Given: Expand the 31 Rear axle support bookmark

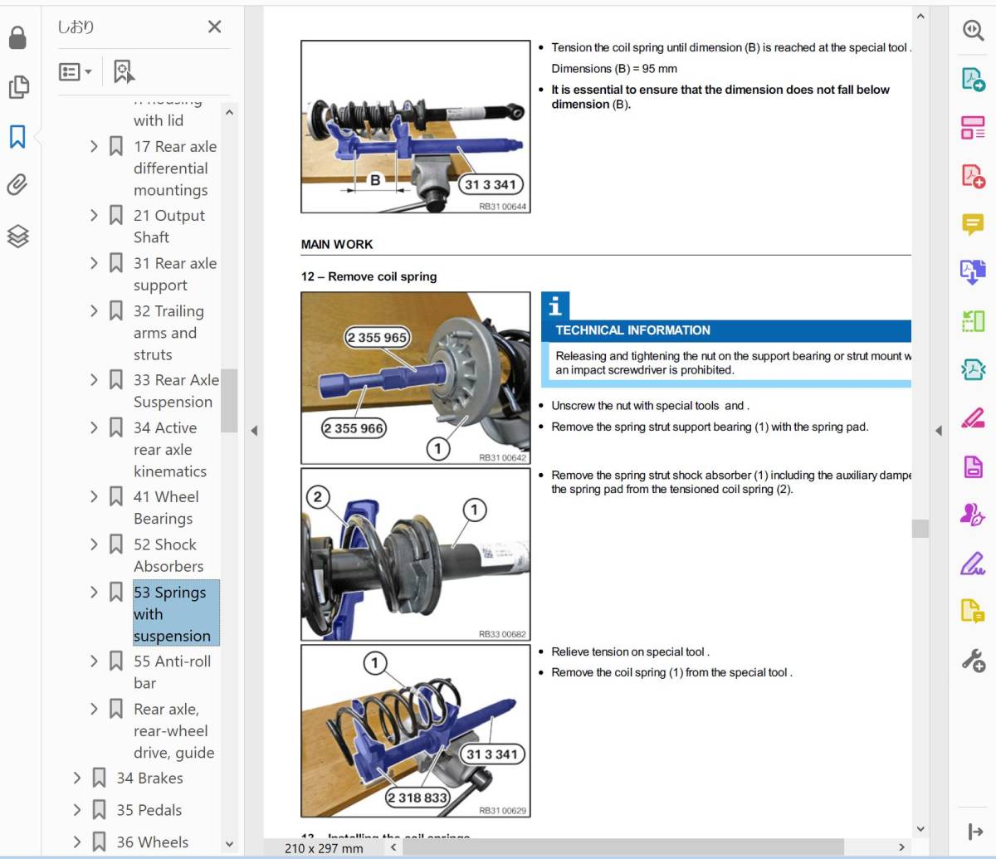Looking at the screenshot, I should pyautogui.click(x=94, y=263).
